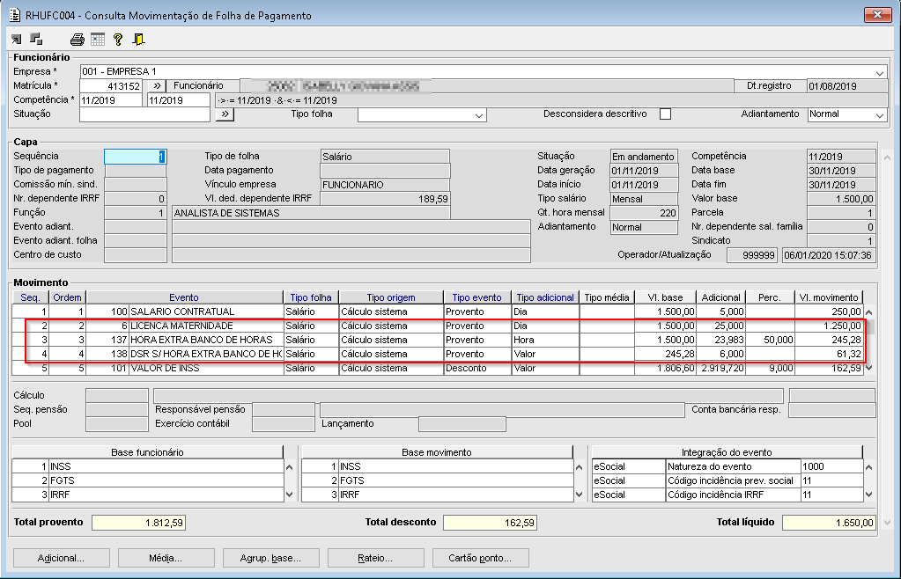Click the Sequência input field
Image resolution: width=901 pixels, height=579 pixels.
[x=135, y=157]
